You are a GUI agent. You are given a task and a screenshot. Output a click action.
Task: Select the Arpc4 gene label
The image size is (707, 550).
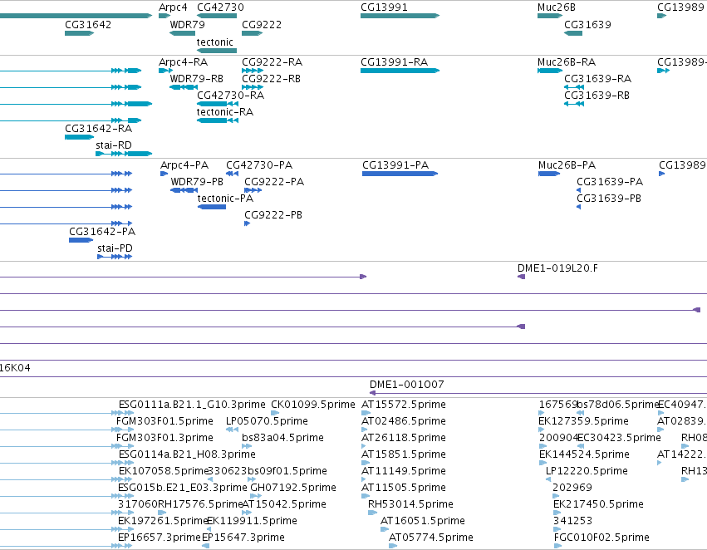pyautogui.click(x=173, y=7)
